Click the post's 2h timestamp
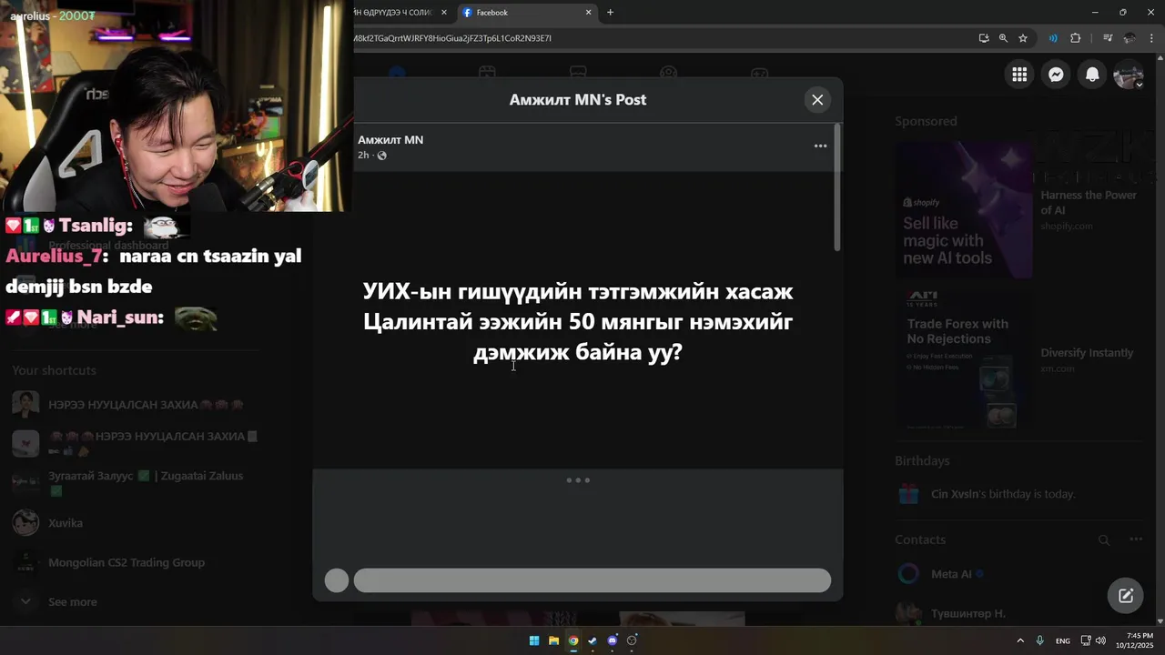The image size is (1165, 655). 363,156
